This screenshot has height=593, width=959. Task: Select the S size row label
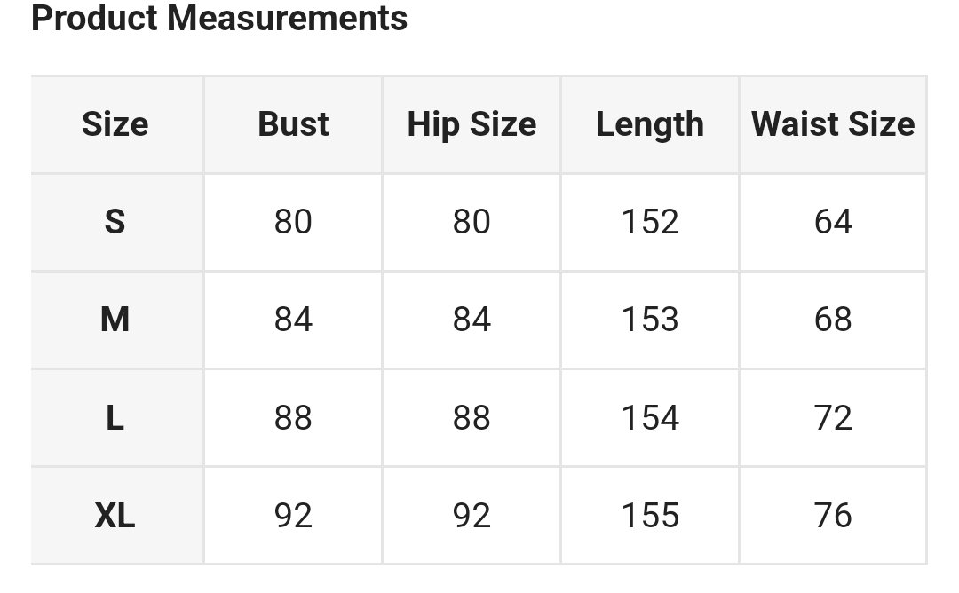(115, 222)
